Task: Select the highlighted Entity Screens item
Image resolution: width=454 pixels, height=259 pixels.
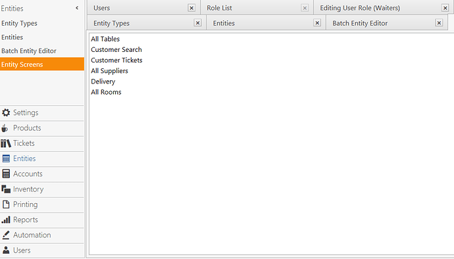Action: [42, 64]
